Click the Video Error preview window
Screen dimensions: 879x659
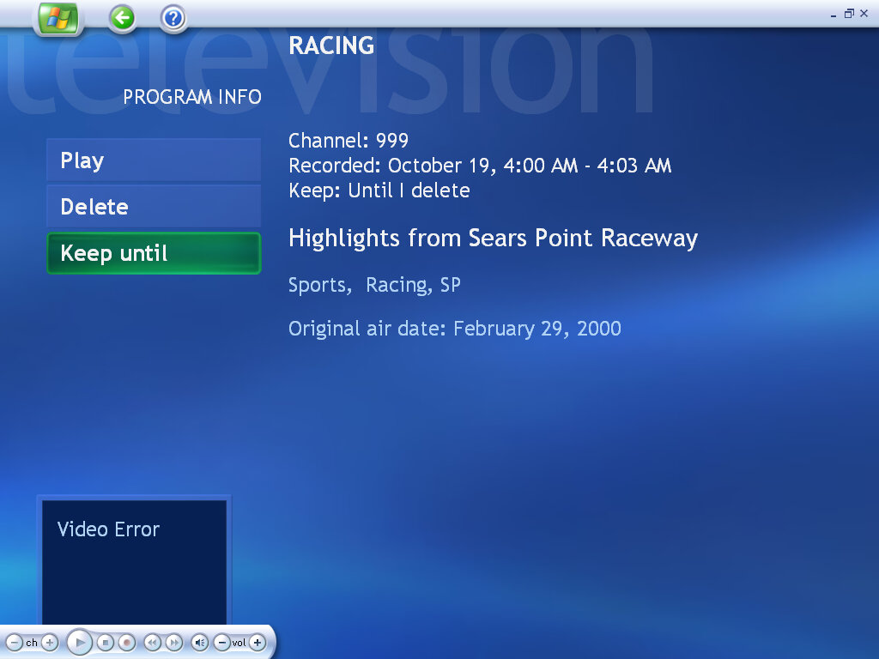pos(134,562)
